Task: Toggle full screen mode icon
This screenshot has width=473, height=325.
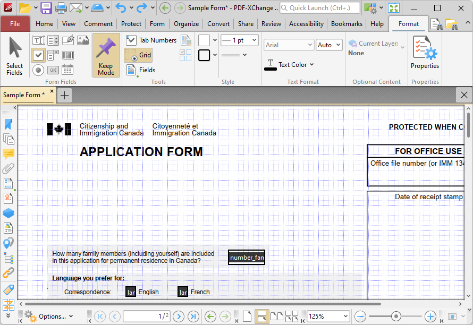Action: (394, 8)
